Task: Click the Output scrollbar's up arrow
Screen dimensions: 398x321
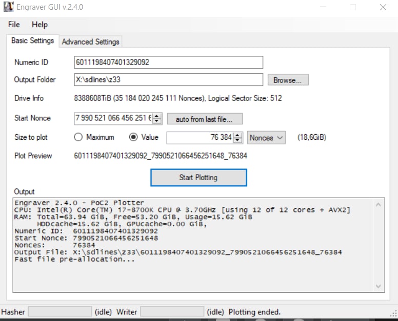Action: 378,205
